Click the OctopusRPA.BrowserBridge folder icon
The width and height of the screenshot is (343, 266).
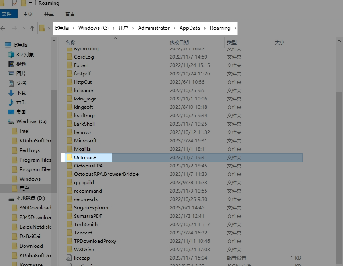(x=69, y=174)
